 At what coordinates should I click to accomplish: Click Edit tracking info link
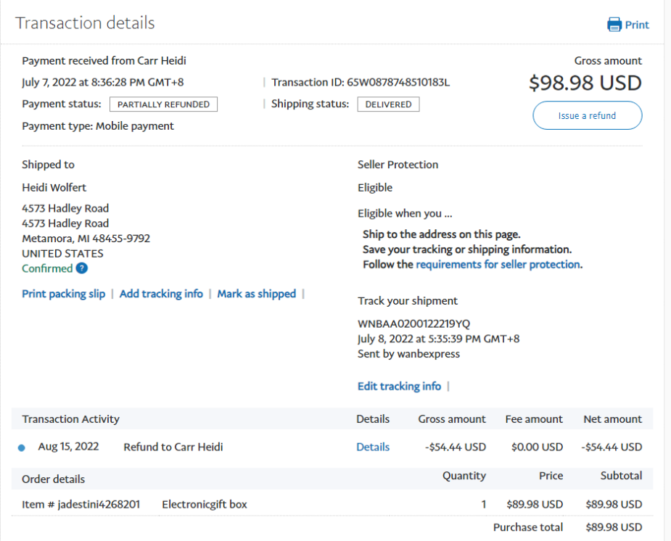click(x=399, y=387)
